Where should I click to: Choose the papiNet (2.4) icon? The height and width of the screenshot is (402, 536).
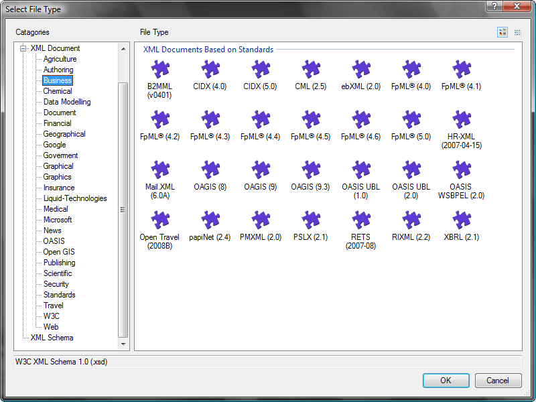click(x=210, y=220)
